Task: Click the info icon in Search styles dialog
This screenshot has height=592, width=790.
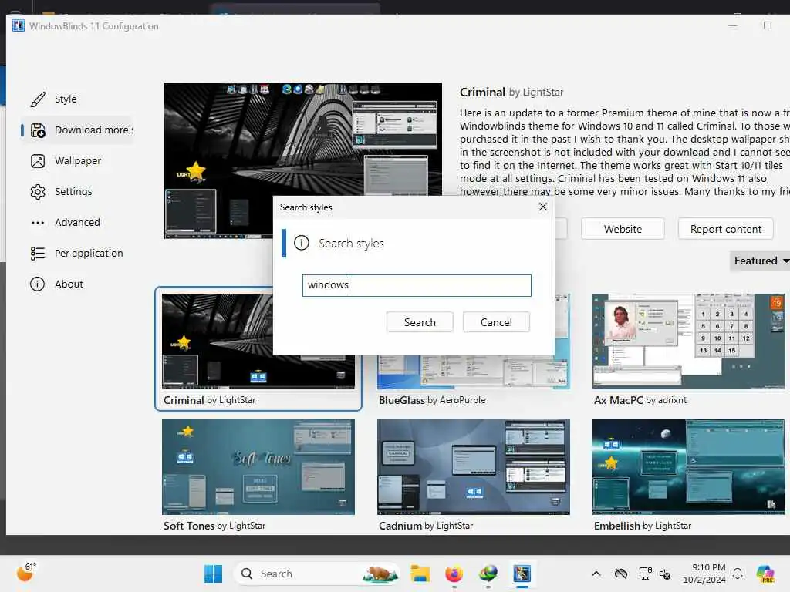Action: 302,243
